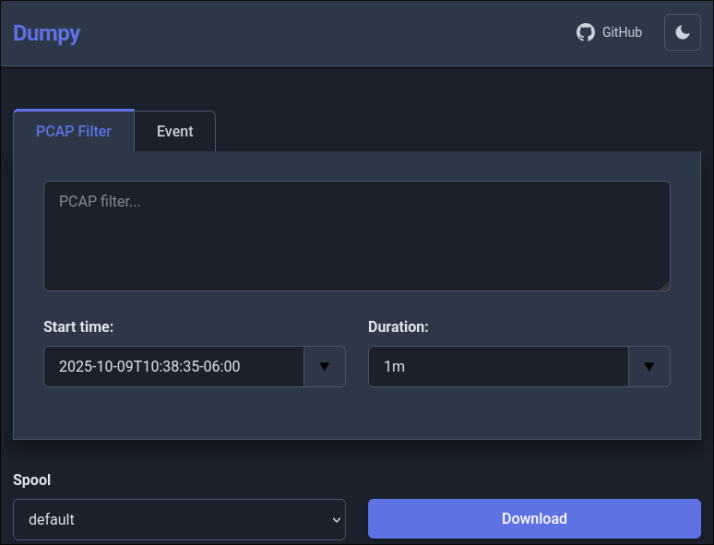Click the Spool chevron arrow
This screenshot has height=545, width=714.
[336, 519]
